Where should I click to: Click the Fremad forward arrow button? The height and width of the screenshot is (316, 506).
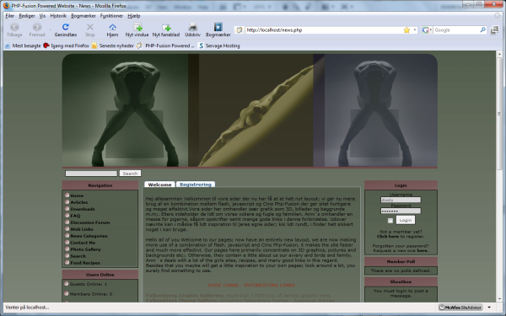(37, 28)
